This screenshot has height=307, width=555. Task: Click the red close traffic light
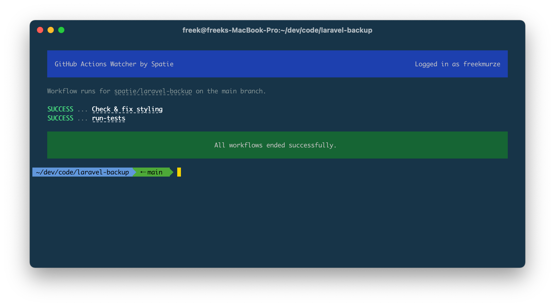click(40, 30)
